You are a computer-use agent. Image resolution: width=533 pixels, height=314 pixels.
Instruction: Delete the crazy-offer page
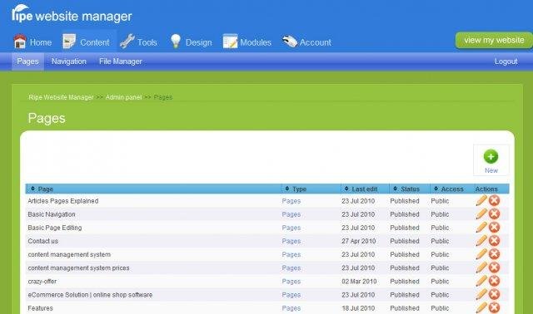click(x=494, y=281)
